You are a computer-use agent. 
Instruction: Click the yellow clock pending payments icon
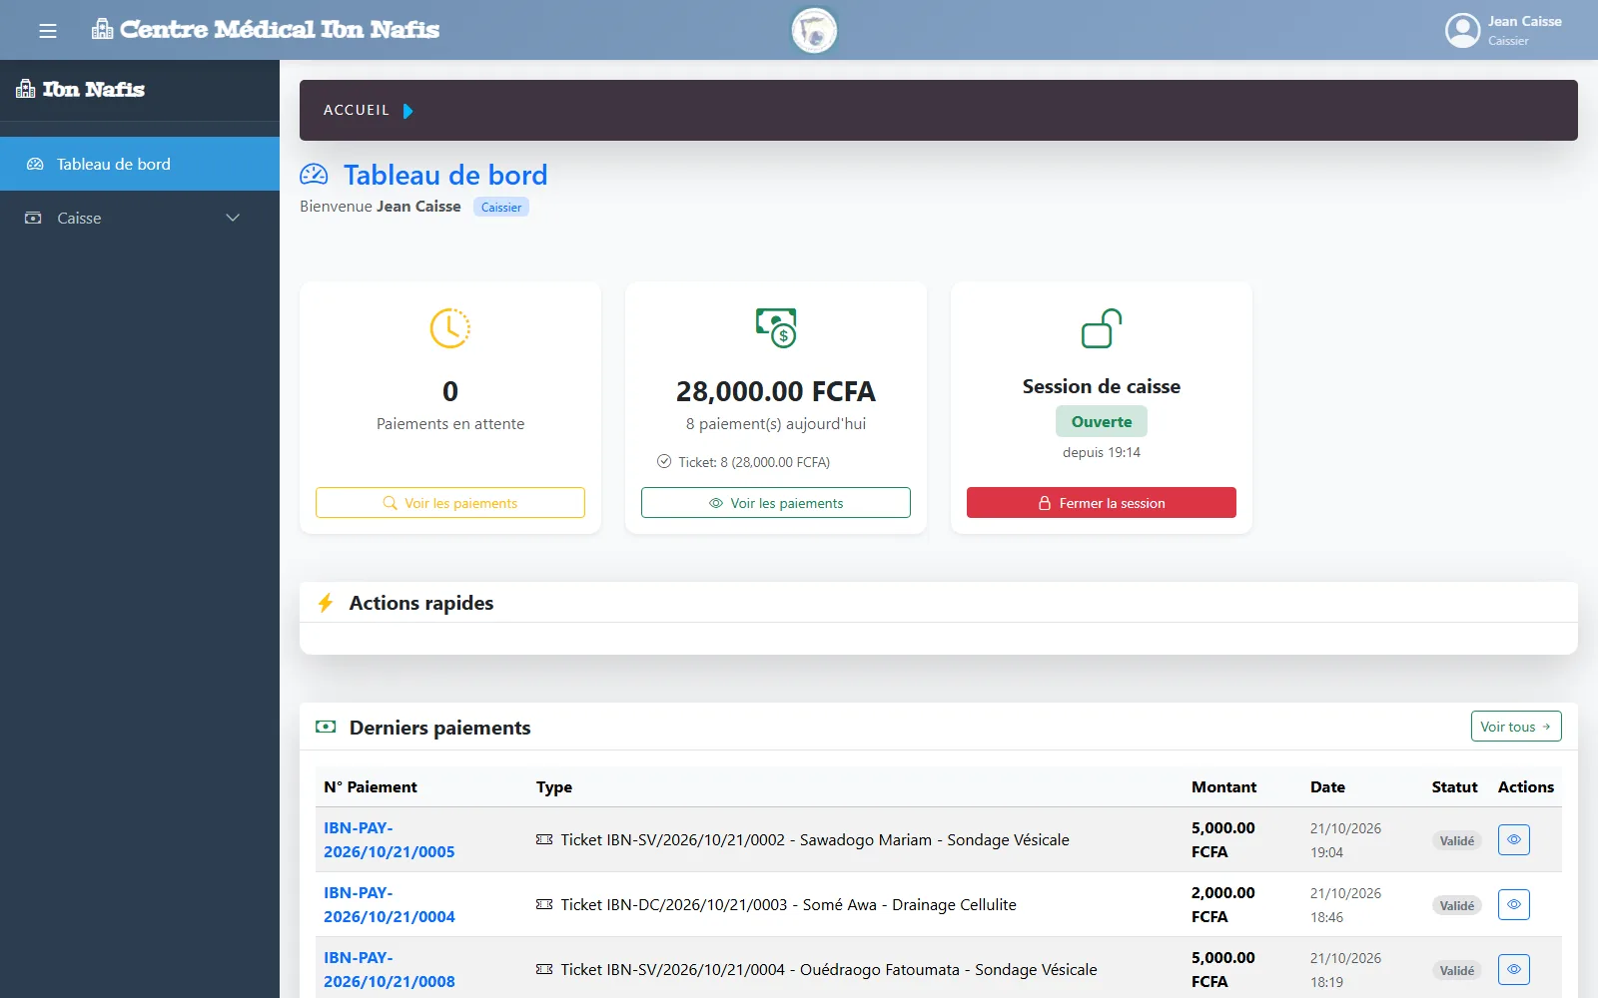click(450, 328)
